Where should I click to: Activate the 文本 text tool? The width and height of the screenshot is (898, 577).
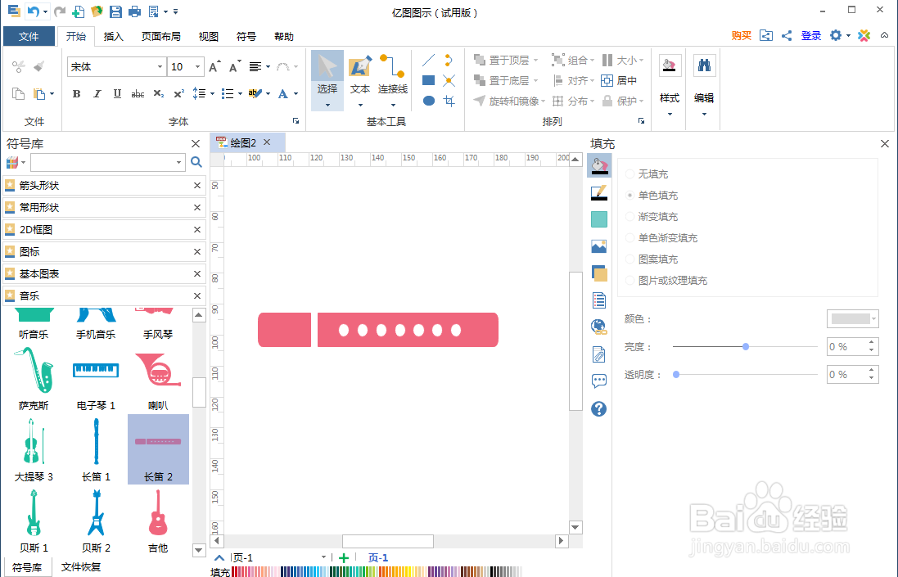pos(359,79)
